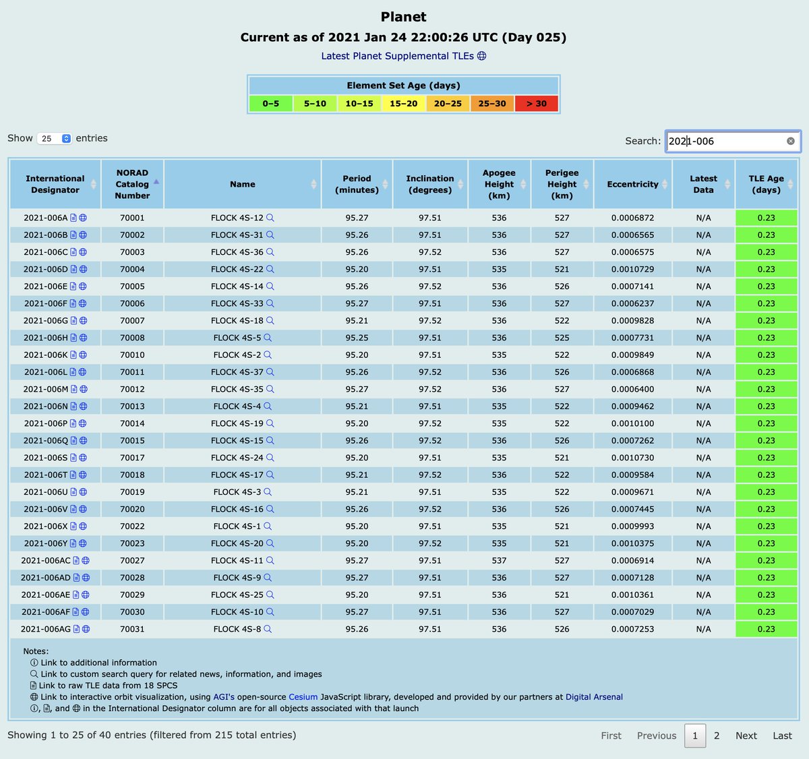
Task: Click the magnifier next to FLOCK 4S-3
Action: pos(268,492)
